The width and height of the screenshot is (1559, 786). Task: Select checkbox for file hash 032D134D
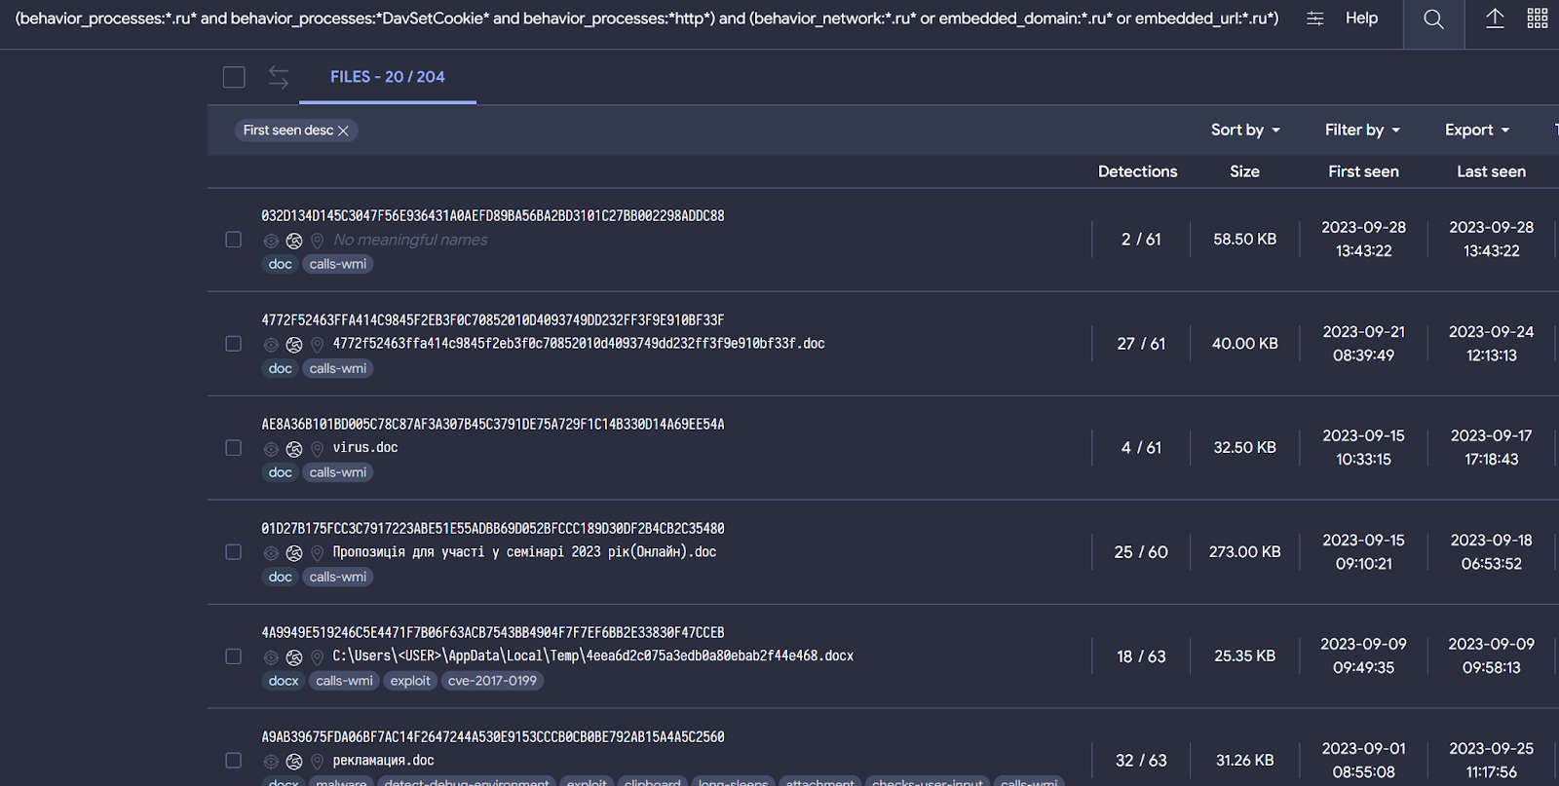(234, 240)
